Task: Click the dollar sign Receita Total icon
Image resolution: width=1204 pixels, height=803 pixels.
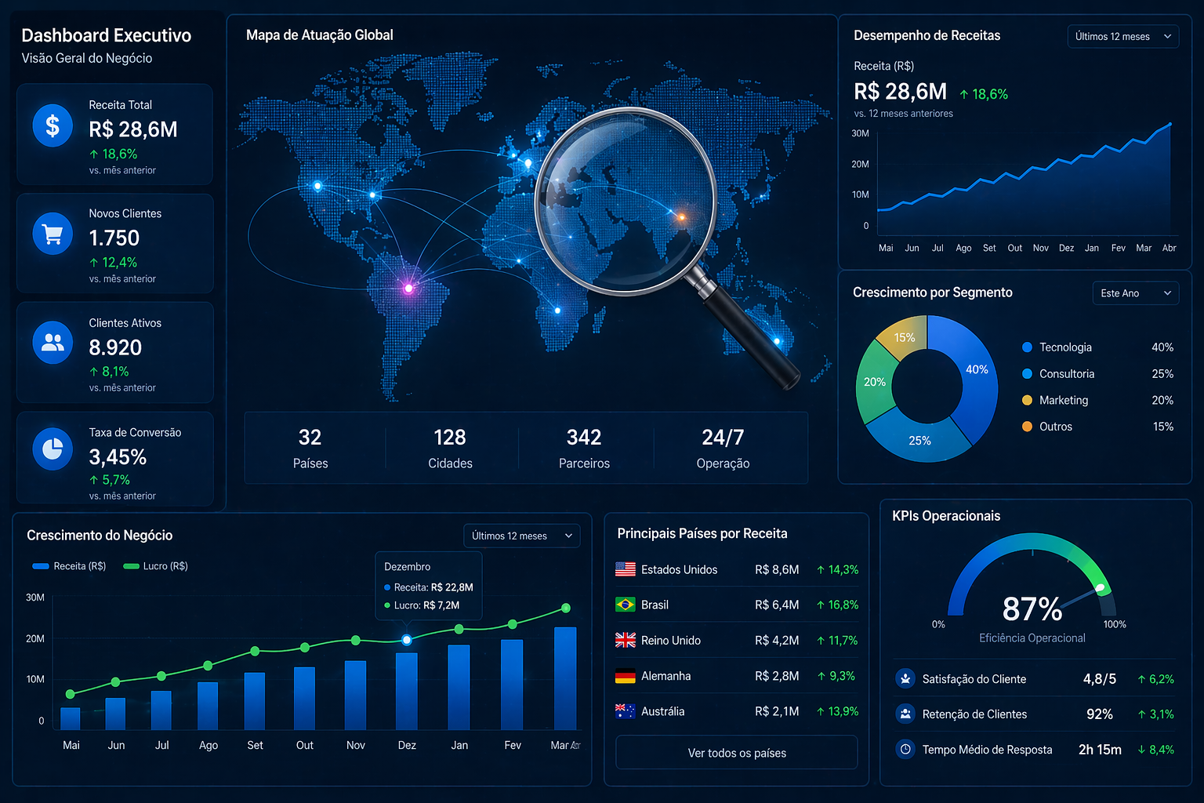Action: pyautogui.click(x=53, y=125)
